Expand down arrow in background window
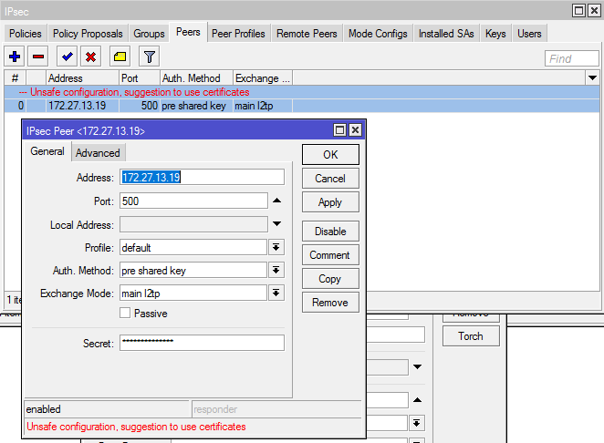604x443 pixels. (x=417, y=366)
